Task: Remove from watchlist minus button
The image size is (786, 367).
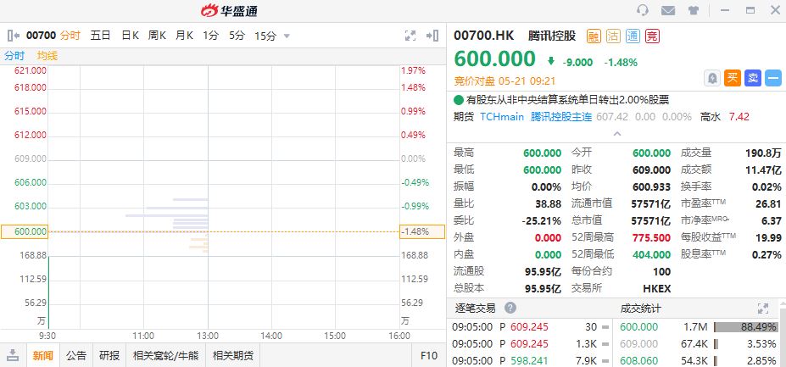Action: coord(773,78)
